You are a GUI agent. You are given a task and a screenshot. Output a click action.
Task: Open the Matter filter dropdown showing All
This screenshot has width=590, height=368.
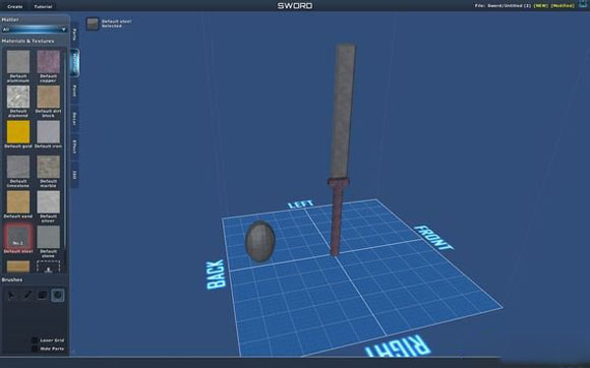[34, 29]
